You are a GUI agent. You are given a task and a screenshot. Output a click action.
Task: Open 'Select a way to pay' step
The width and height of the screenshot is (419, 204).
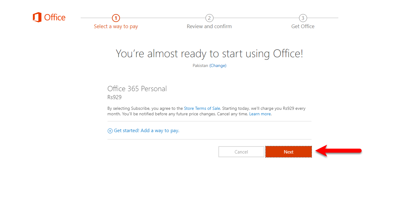[116, 27]
